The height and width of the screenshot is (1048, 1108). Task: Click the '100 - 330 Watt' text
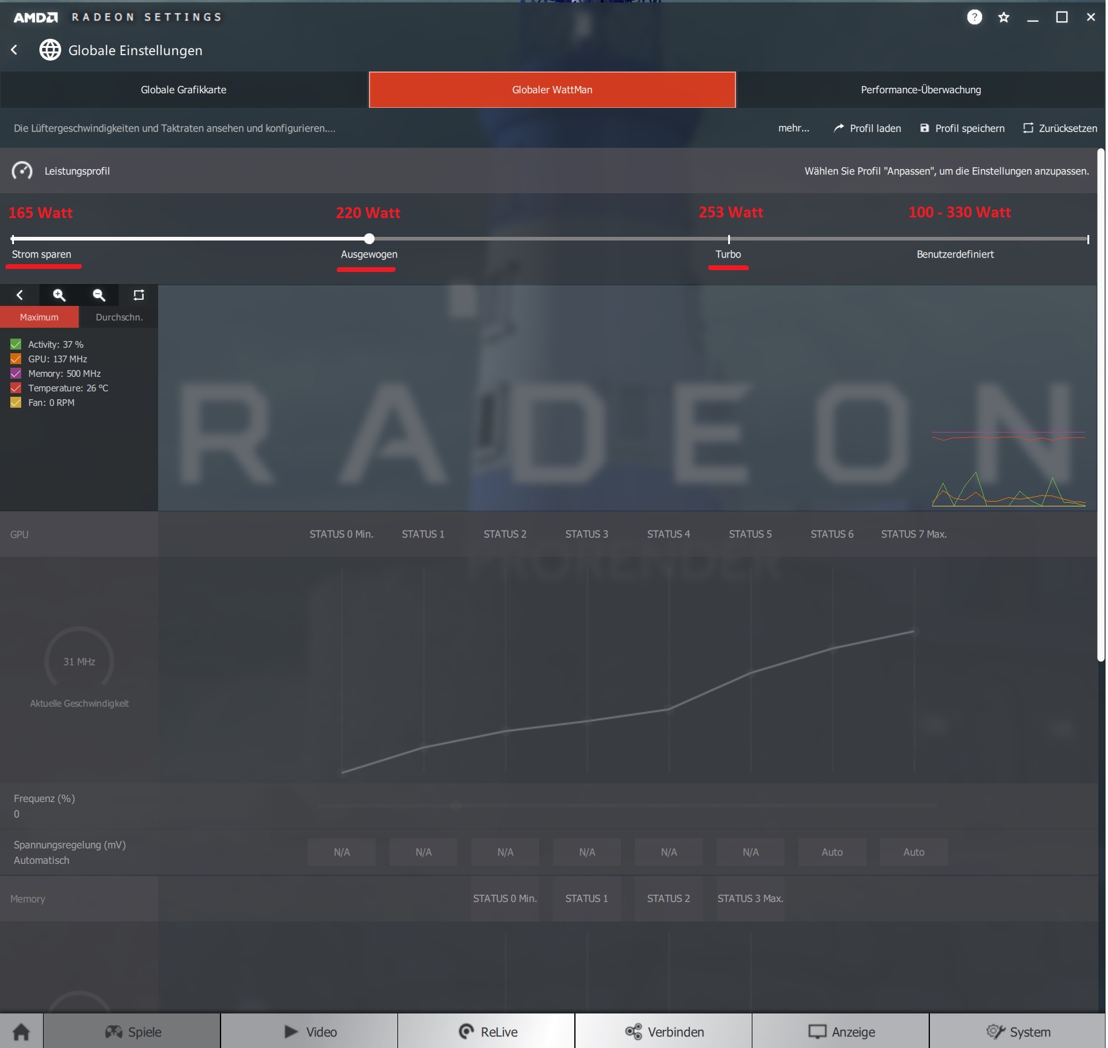[x=960, y=213]
